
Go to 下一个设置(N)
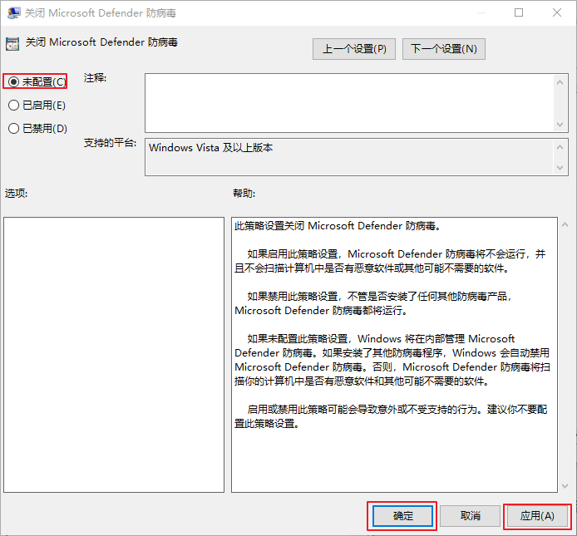444,49
